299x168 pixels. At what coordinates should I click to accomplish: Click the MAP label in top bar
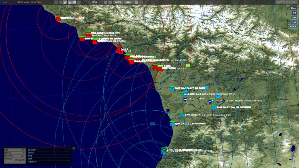[x=5, y=2]
